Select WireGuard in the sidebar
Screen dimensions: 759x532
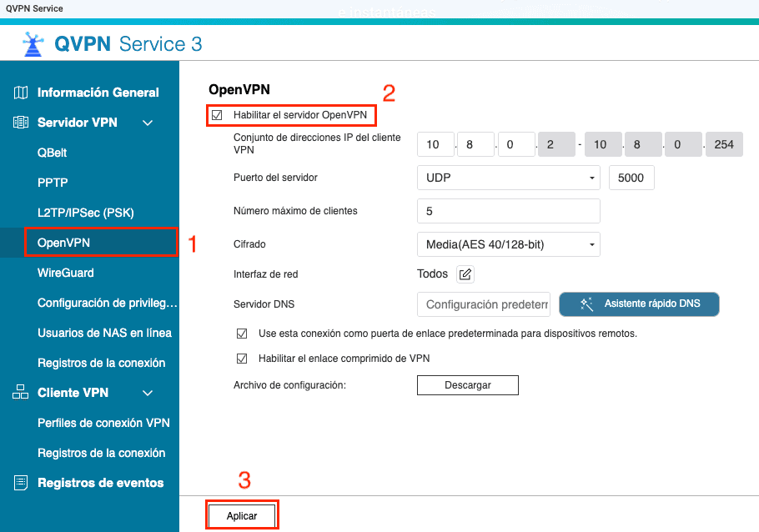pyautogui.click(x=66, y=273)
